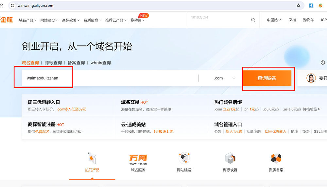The width and height of the screenshot is (327, 187).
Task: Switch to 域名查询 tab
Action: [30, 63]
